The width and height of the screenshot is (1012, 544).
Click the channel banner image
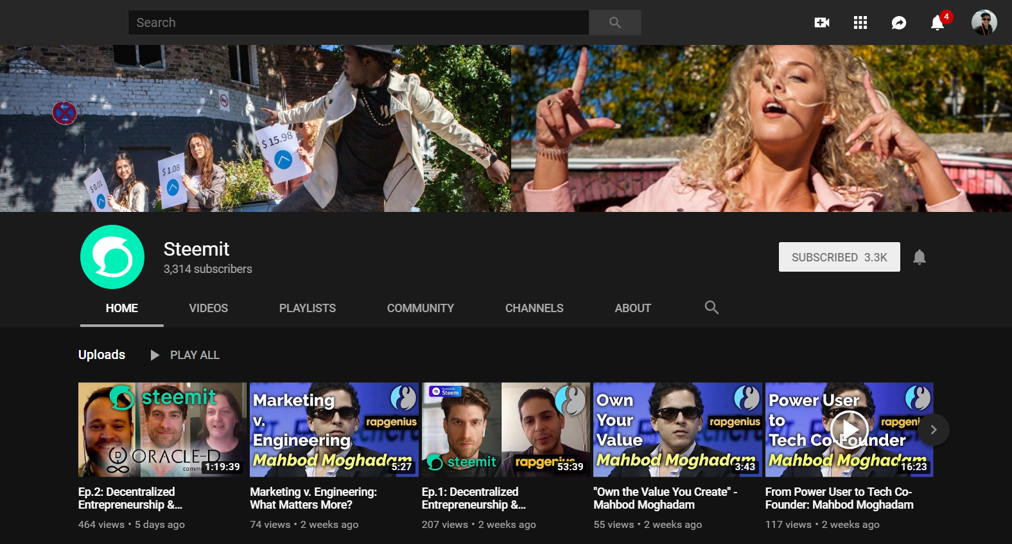click(506, 128)
